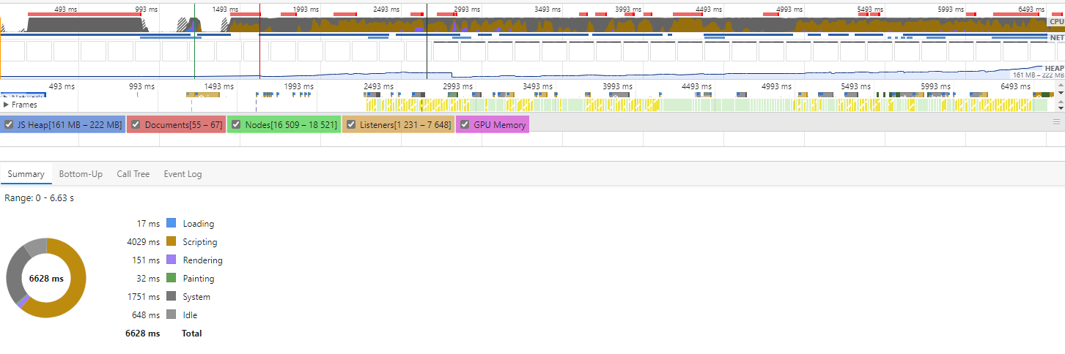The height and width of the screenshot is (354, 1065).
Task: Click the CPU overview label
Action: pyautogui.click(x=1056, y=22)
